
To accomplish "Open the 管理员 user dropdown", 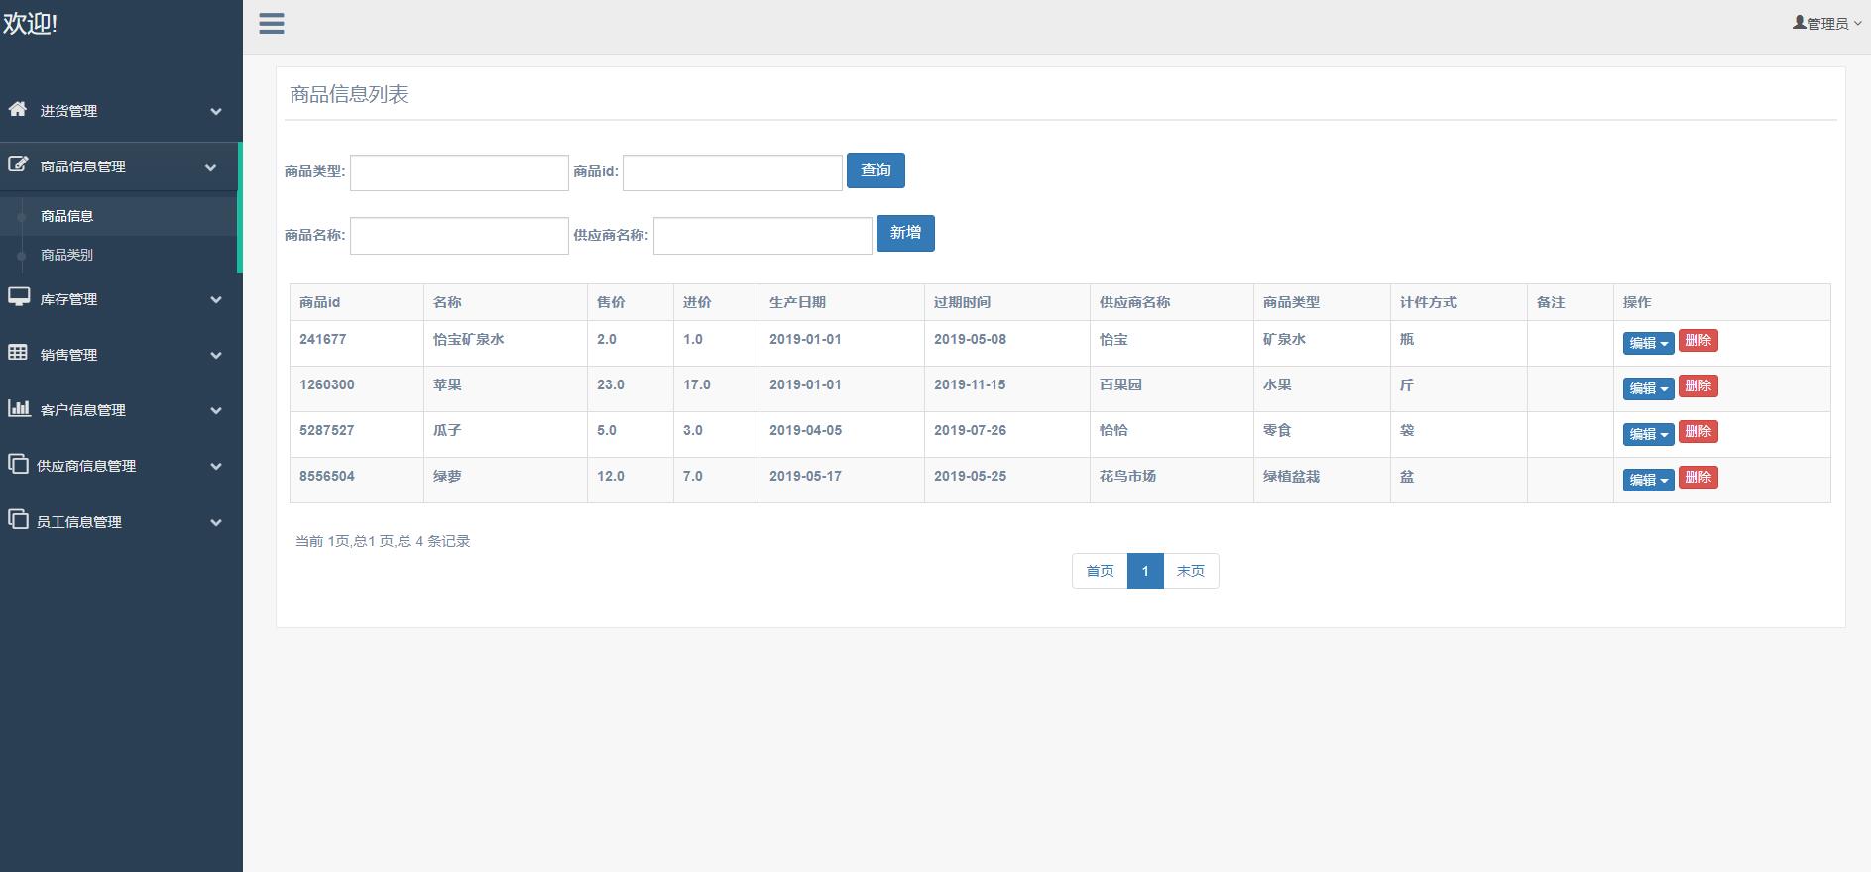I will 1826,24.
